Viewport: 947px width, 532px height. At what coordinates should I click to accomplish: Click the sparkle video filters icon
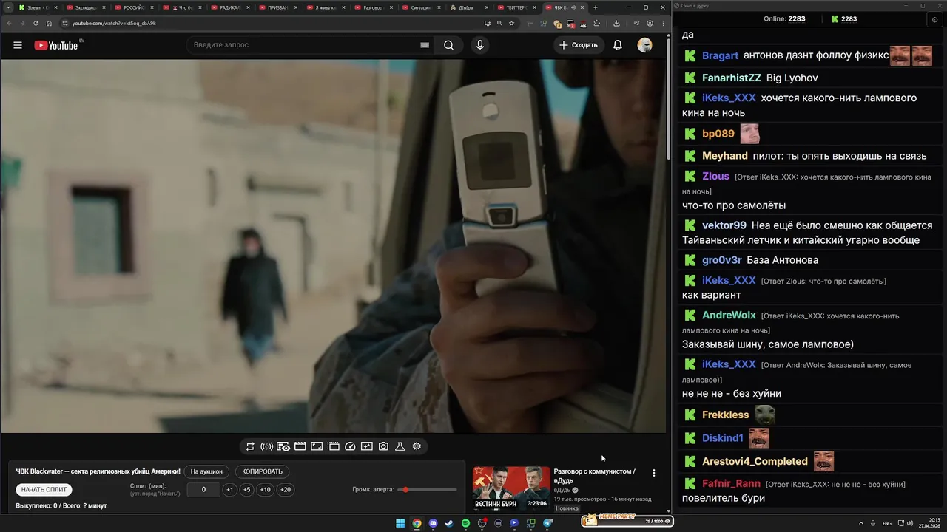click(x=367, y=446)
